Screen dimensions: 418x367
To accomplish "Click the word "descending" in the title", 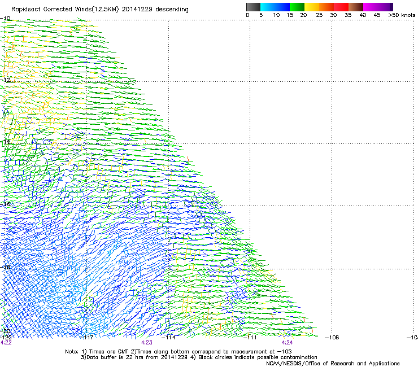I will [x=172, y=10].
